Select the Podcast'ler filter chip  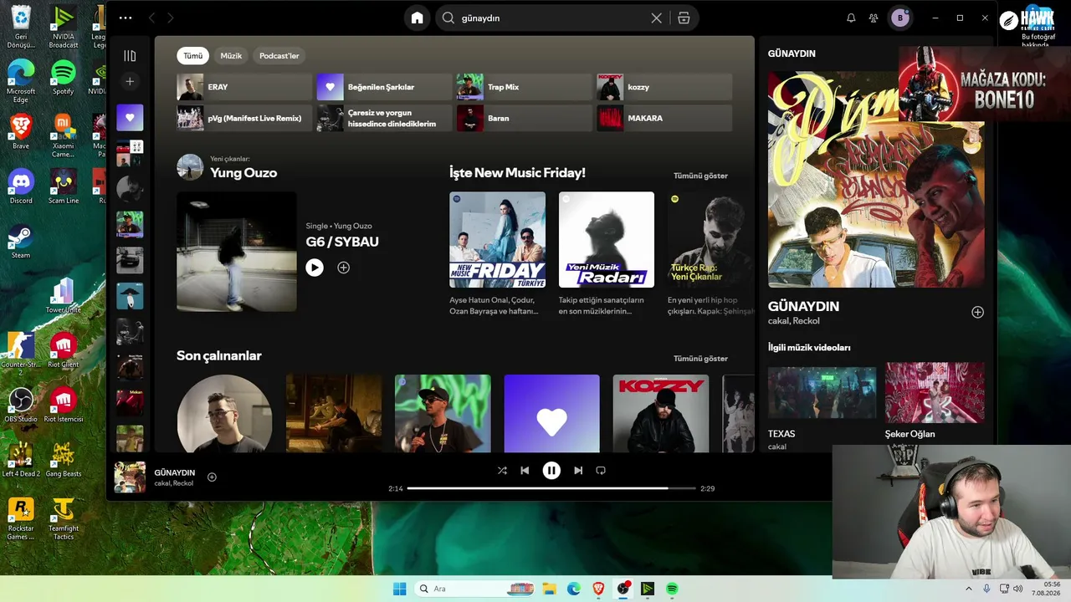point(279,56)
